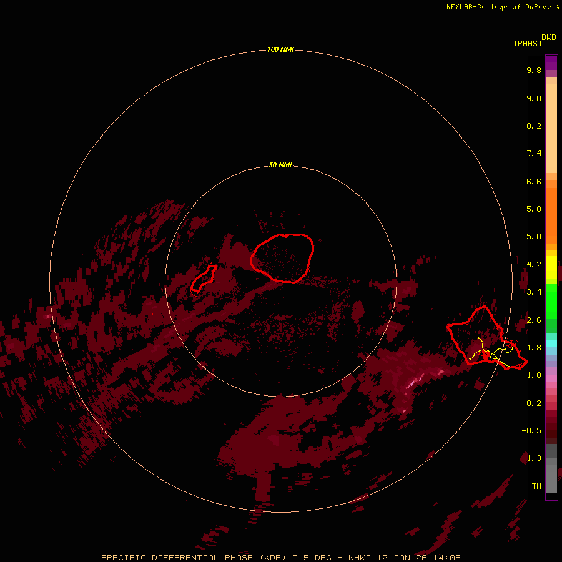
Task: Click the TH threshold label
Action: 536,486
